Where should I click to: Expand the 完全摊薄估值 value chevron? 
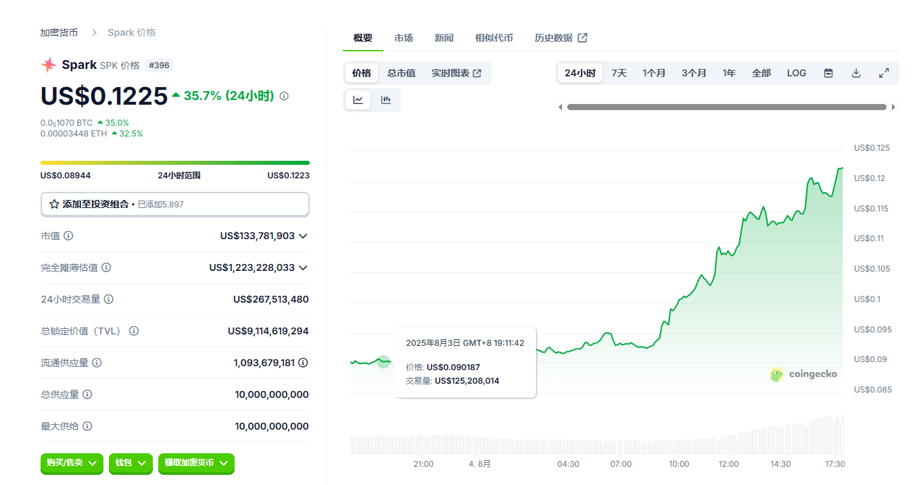303,267
